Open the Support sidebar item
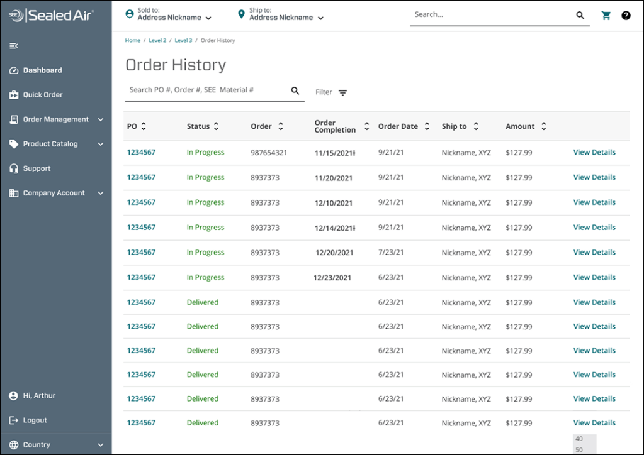Viewport: 644px width, 455px height. 37,168
